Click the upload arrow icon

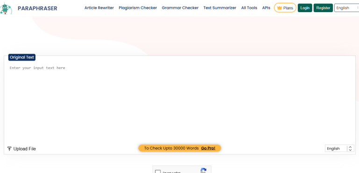click(9, 149)
